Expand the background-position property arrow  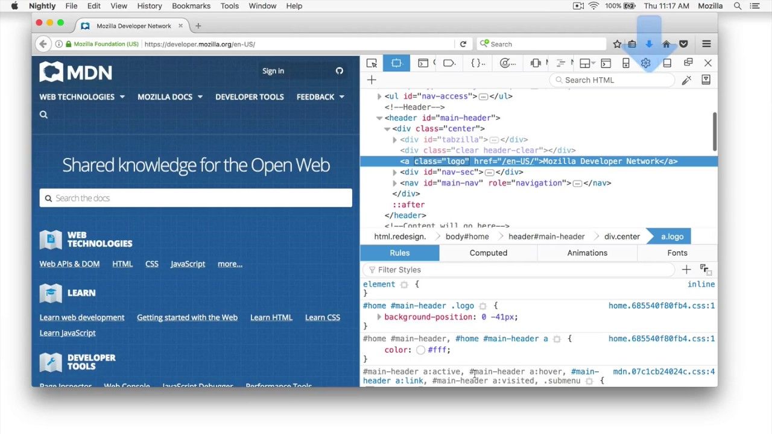point(379,317)
